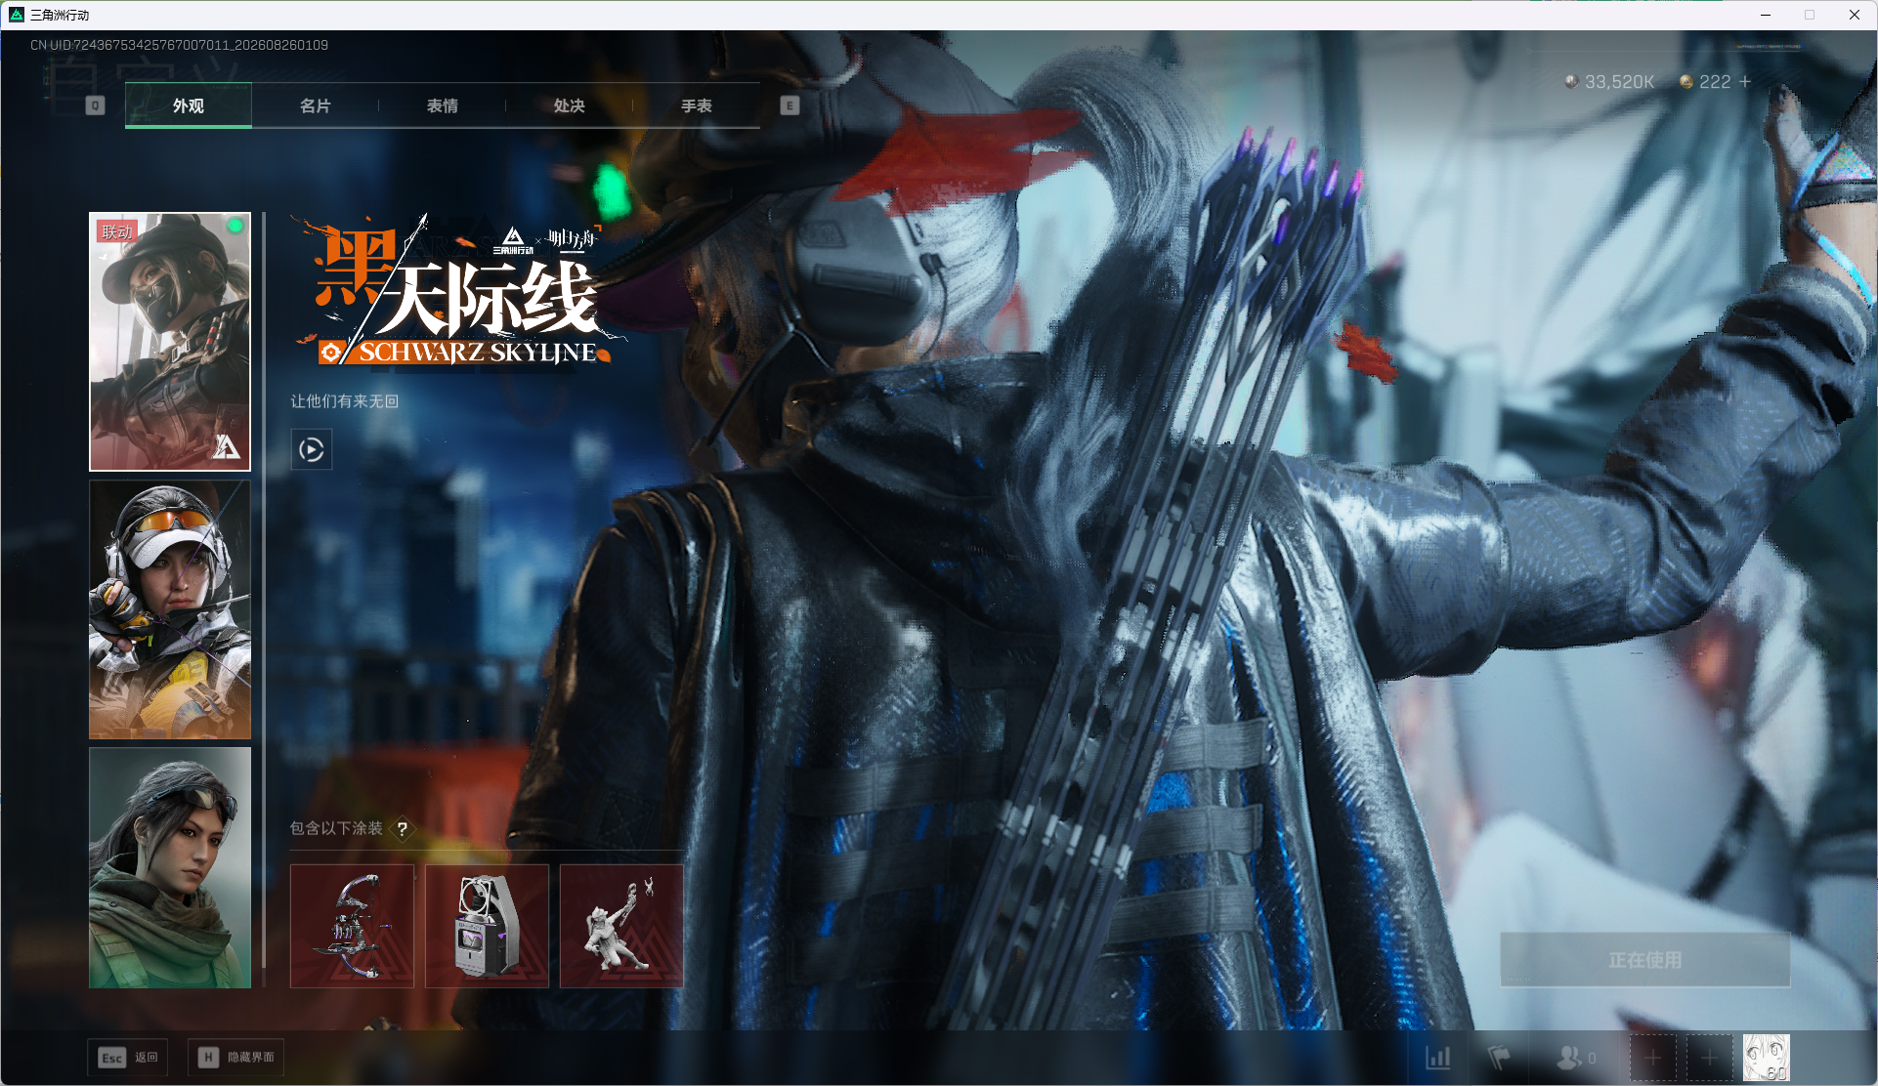The width and height of the screenshot is (1878, 1086).
Task: Click the gold triangle currency icon
Action: tap(1686, 82)
